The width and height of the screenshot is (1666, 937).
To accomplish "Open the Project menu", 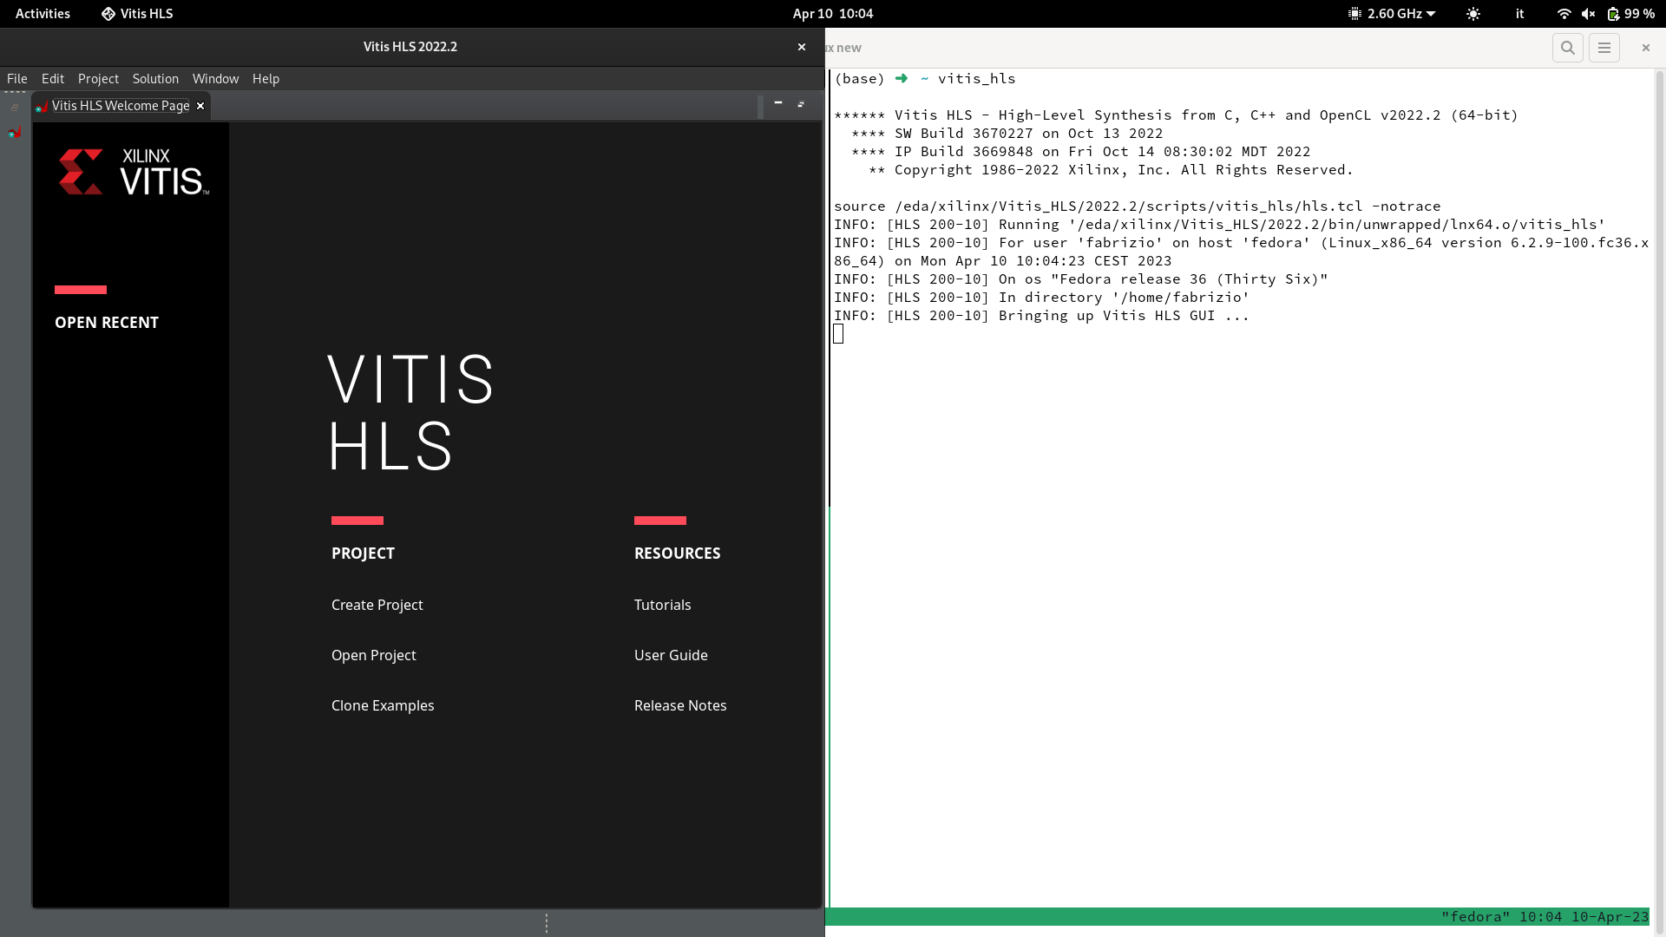I will pyautogui.click(x=98, y=79).
